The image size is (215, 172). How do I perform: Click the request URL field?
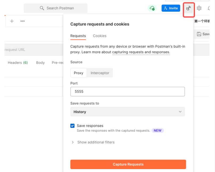click(34, 50)
